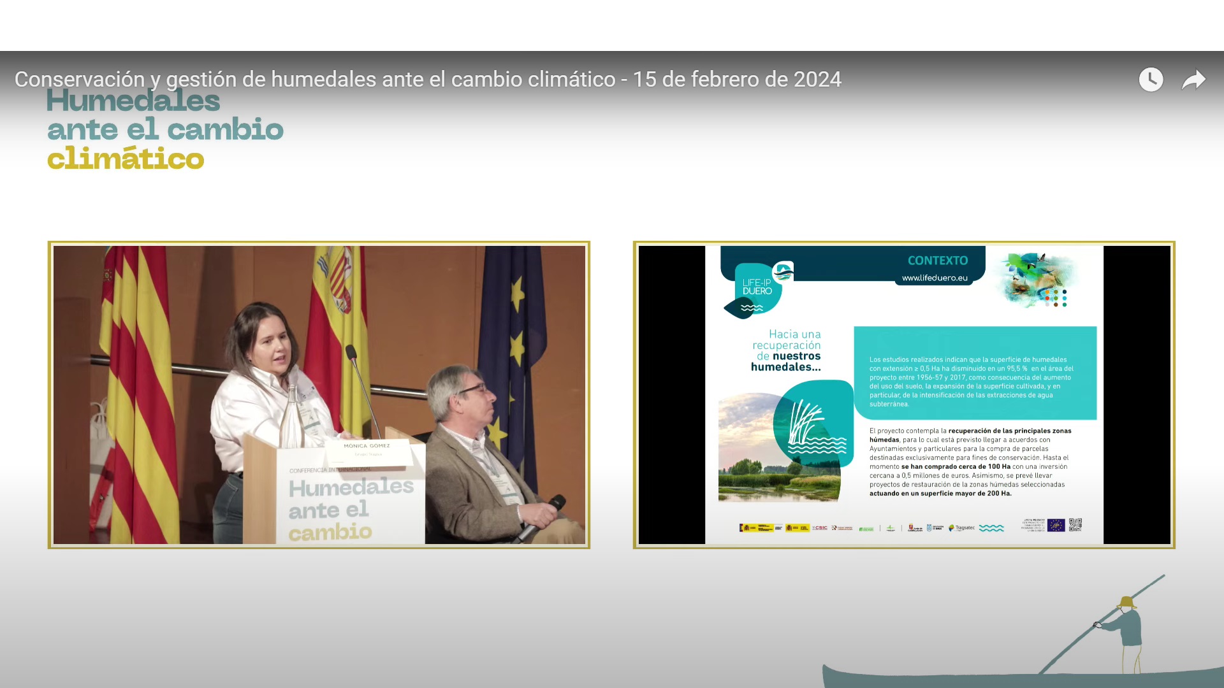Click 'Hacia una recuperación de nuestros humedales' text
The width and height of the screenshot is (1224, 688).
pos(786,350)
